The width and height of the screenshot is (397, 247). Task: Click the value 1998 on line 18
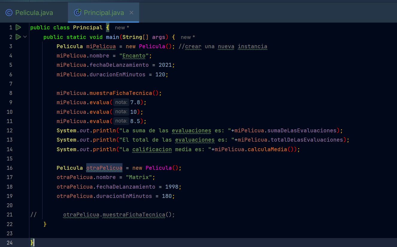point(172,187)
